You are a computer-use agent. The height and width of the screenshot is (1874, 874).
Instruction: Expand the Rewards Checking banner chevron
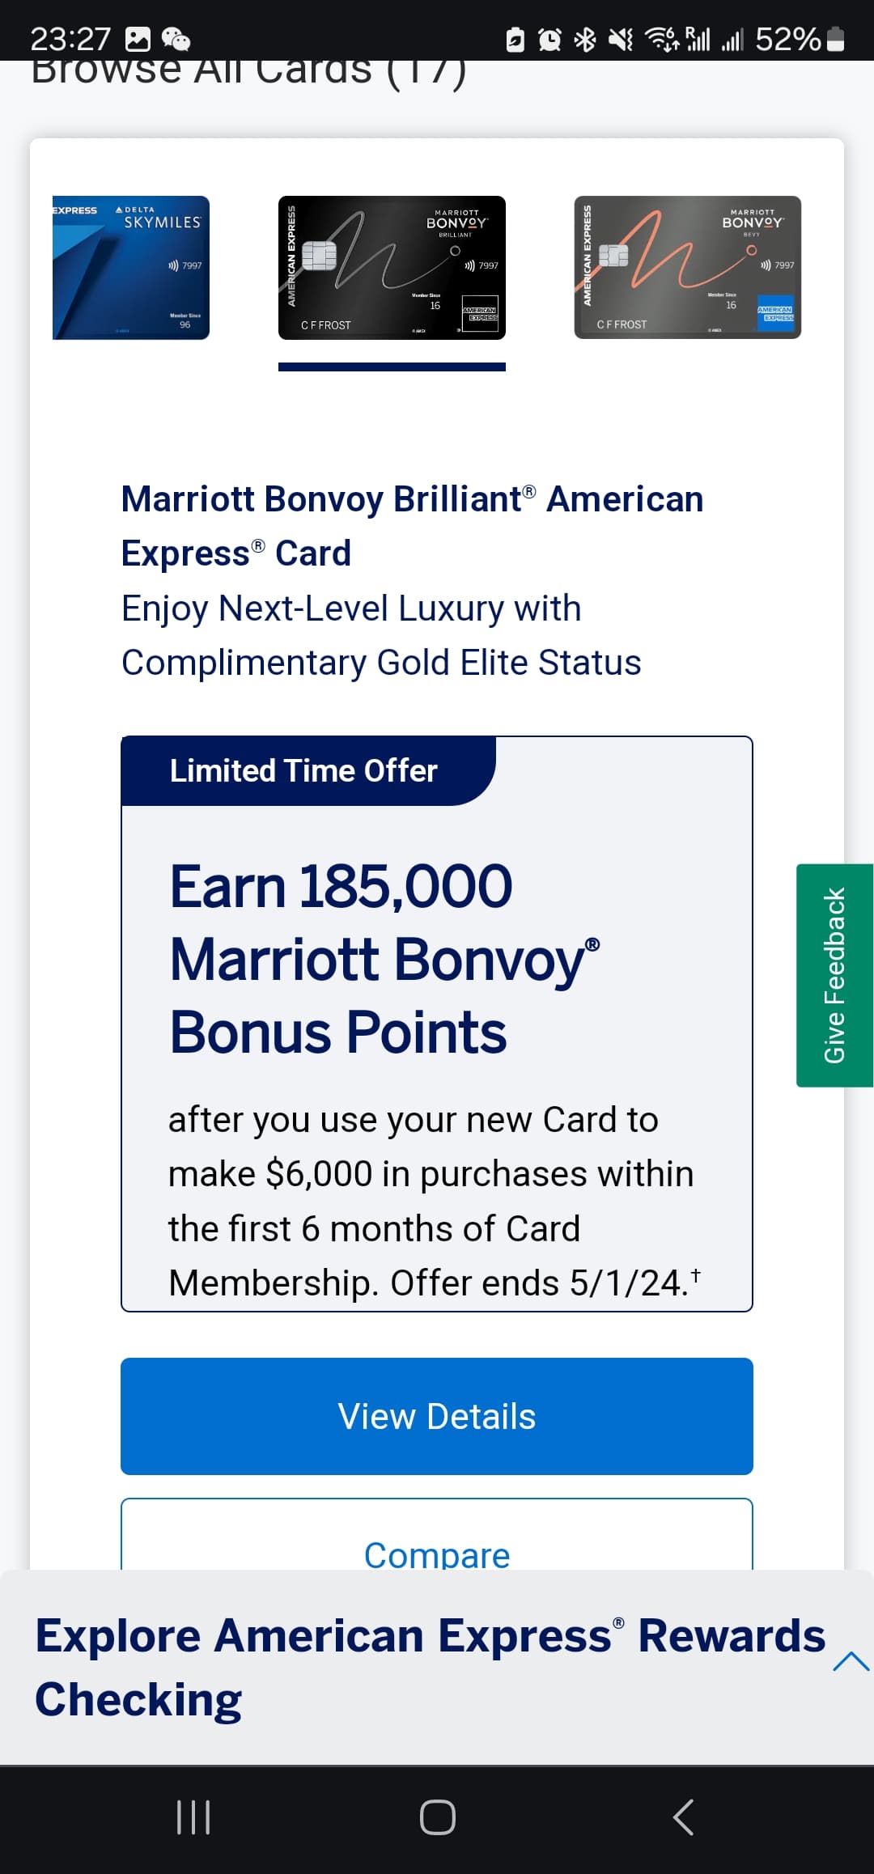point(851,1663)
